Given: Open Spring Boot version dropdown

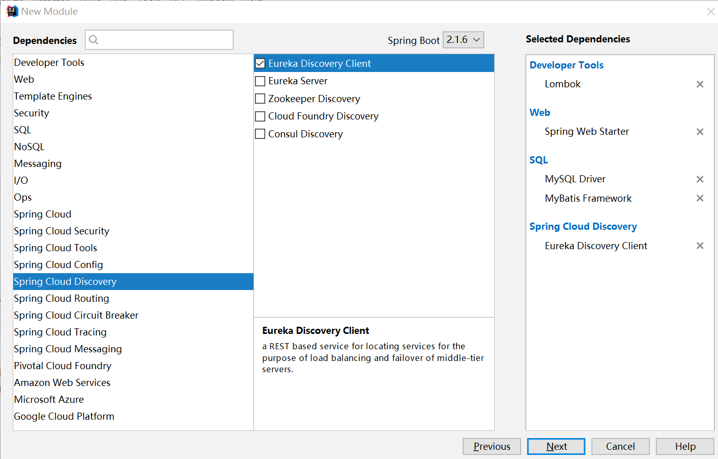Looking at the screenshot, I should (463, 40).
